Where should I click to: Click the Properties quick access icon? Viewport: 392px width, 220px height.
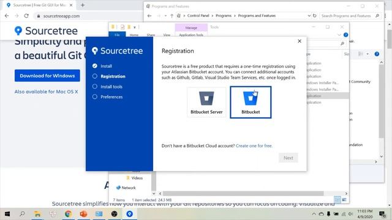pos(123,27)
